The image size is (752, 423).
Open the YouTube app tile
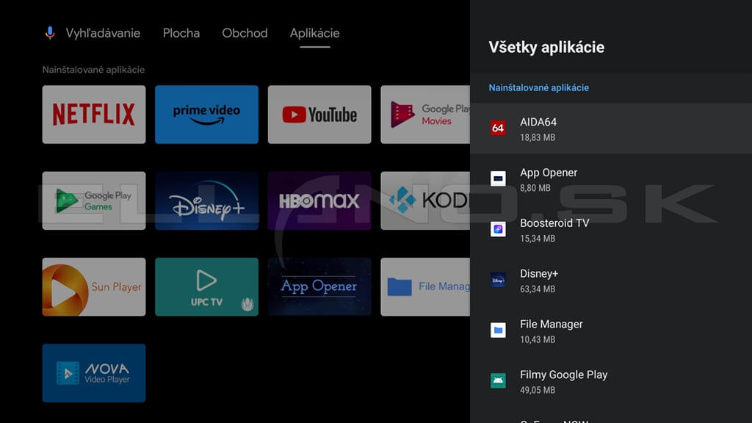coord(319,115)
